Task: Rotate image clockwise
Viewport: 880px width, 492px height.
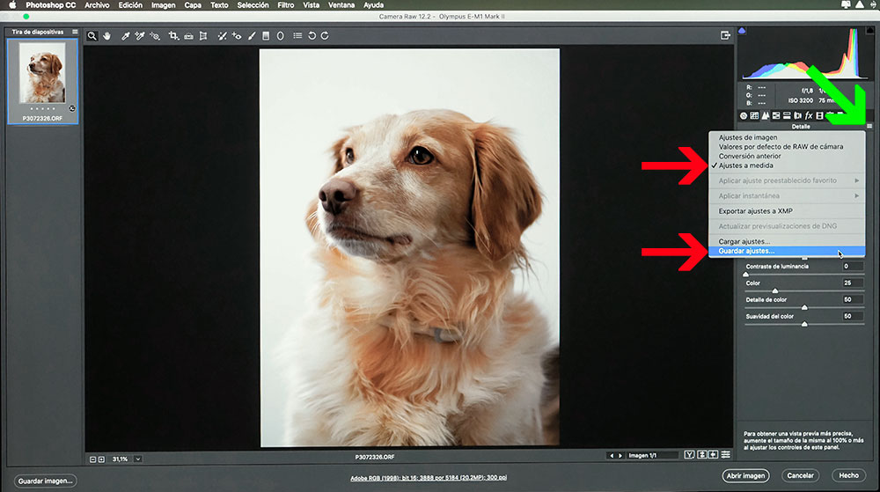Action: [x=325, y=36]
